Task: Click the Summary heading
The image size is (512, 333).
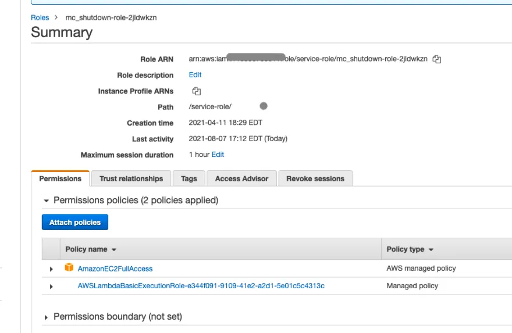Action: (x=62, y=33)
